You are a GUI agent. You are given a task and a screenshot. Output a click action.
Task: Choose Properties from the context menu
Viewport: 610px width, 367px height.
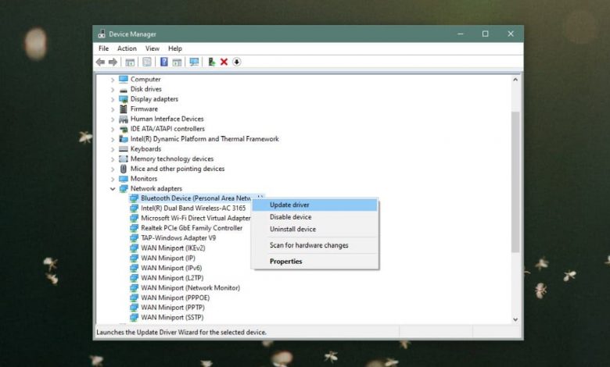point(314,262)
